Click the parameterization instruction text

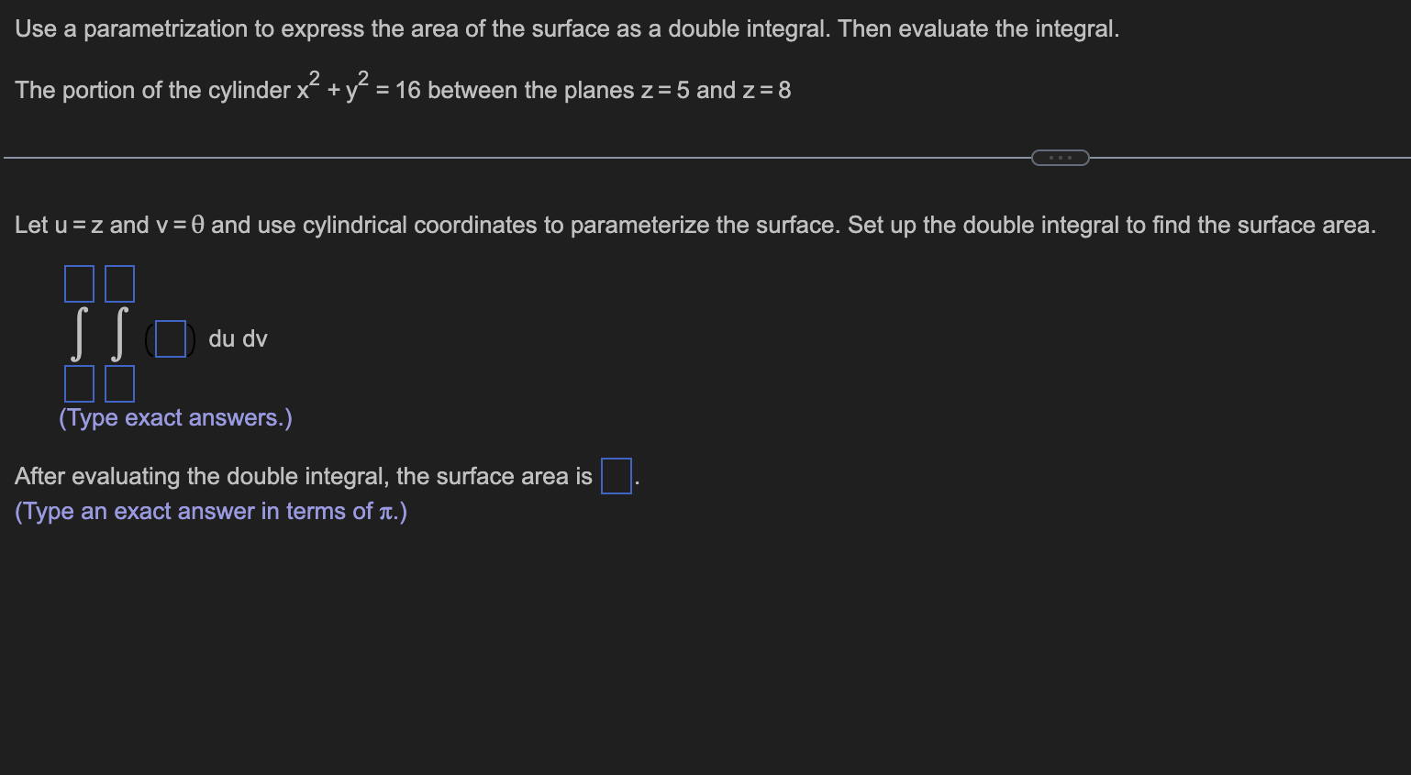pos(694,225)
